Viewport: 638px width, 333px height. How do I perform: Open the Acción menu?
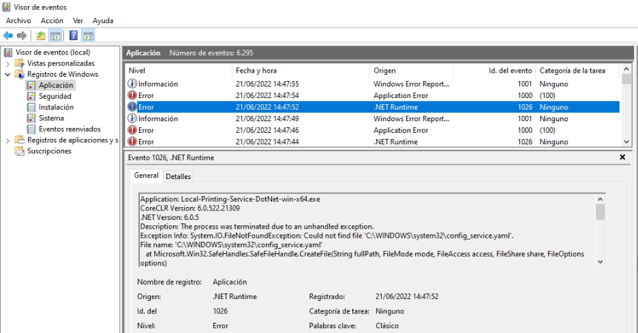[x=52, y=20]
